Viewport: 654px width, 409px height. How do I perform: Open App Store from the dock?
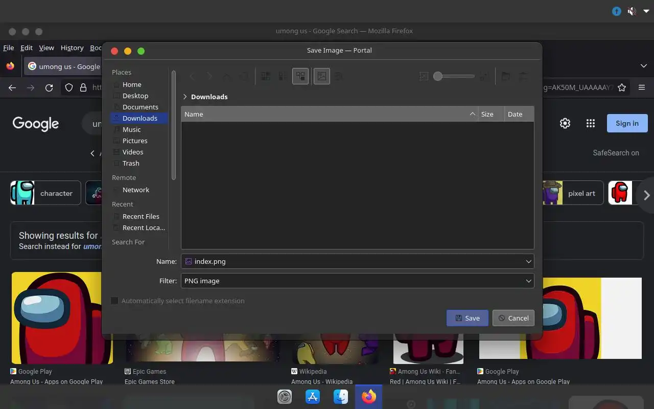(313, 397)
